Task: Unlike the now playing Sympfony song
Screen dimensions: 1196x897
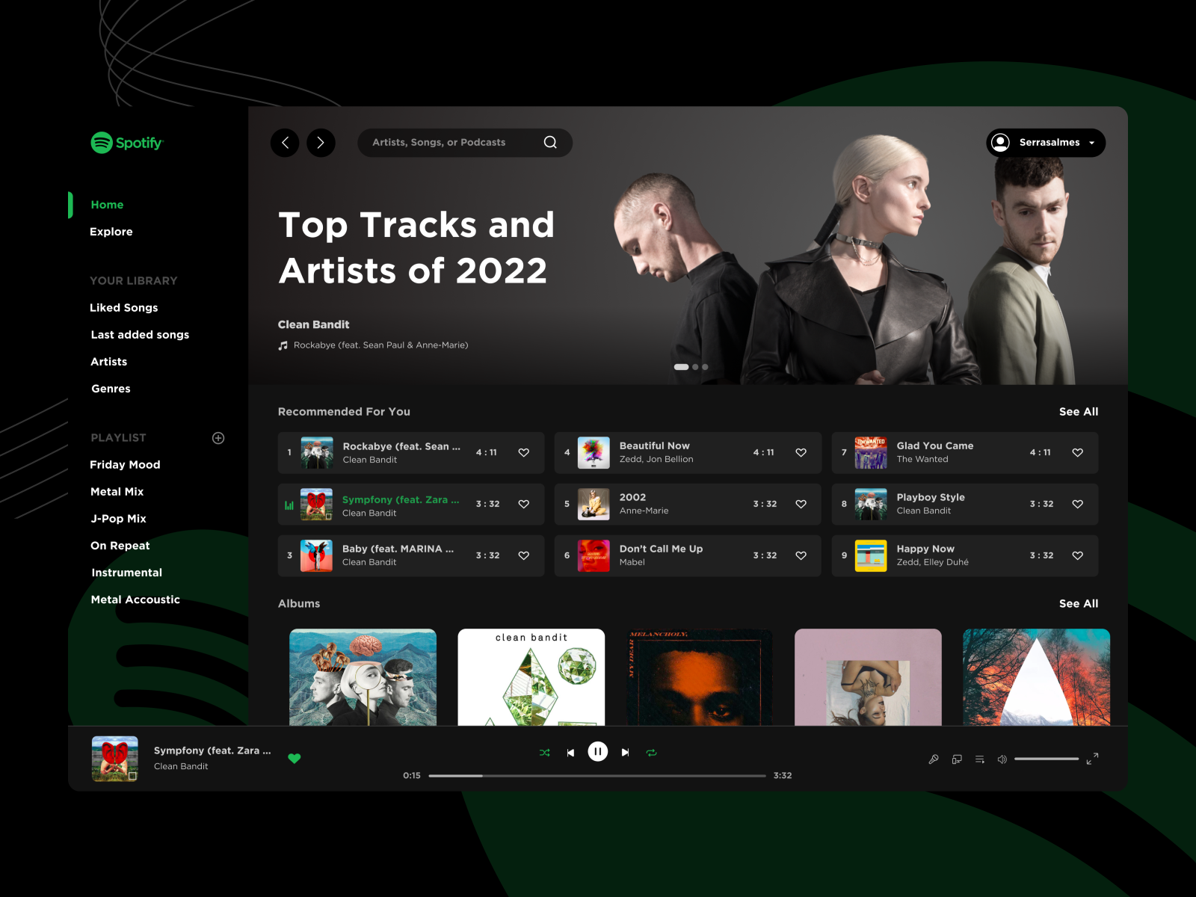Action: (x=295, y=758)
